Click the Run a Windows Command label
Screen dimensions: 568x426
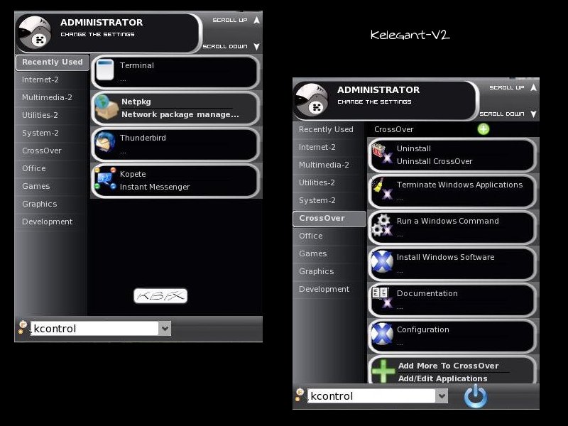pos(448,221)
